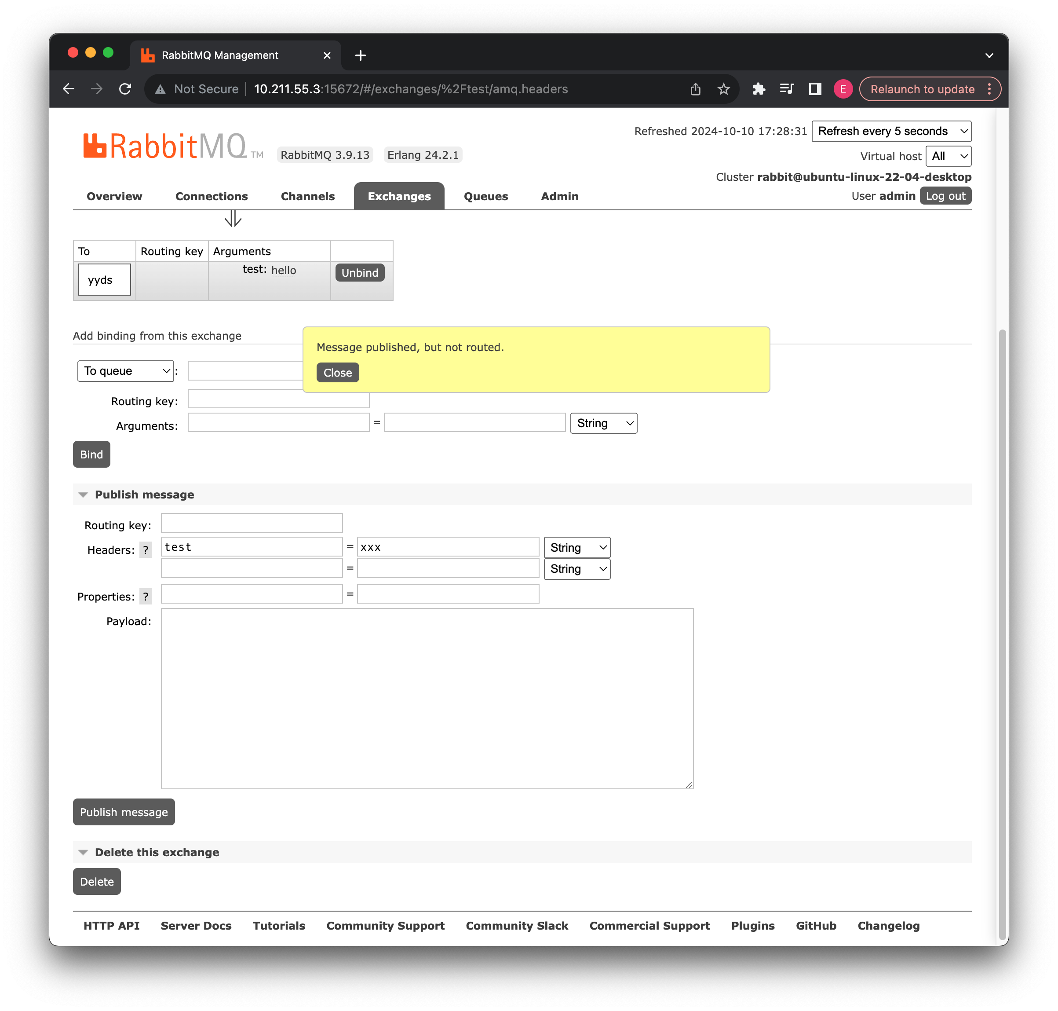Toggle the browser side panel icon
The height and width of the screenshot is (1011, 1058).
[x=815, y=89]
